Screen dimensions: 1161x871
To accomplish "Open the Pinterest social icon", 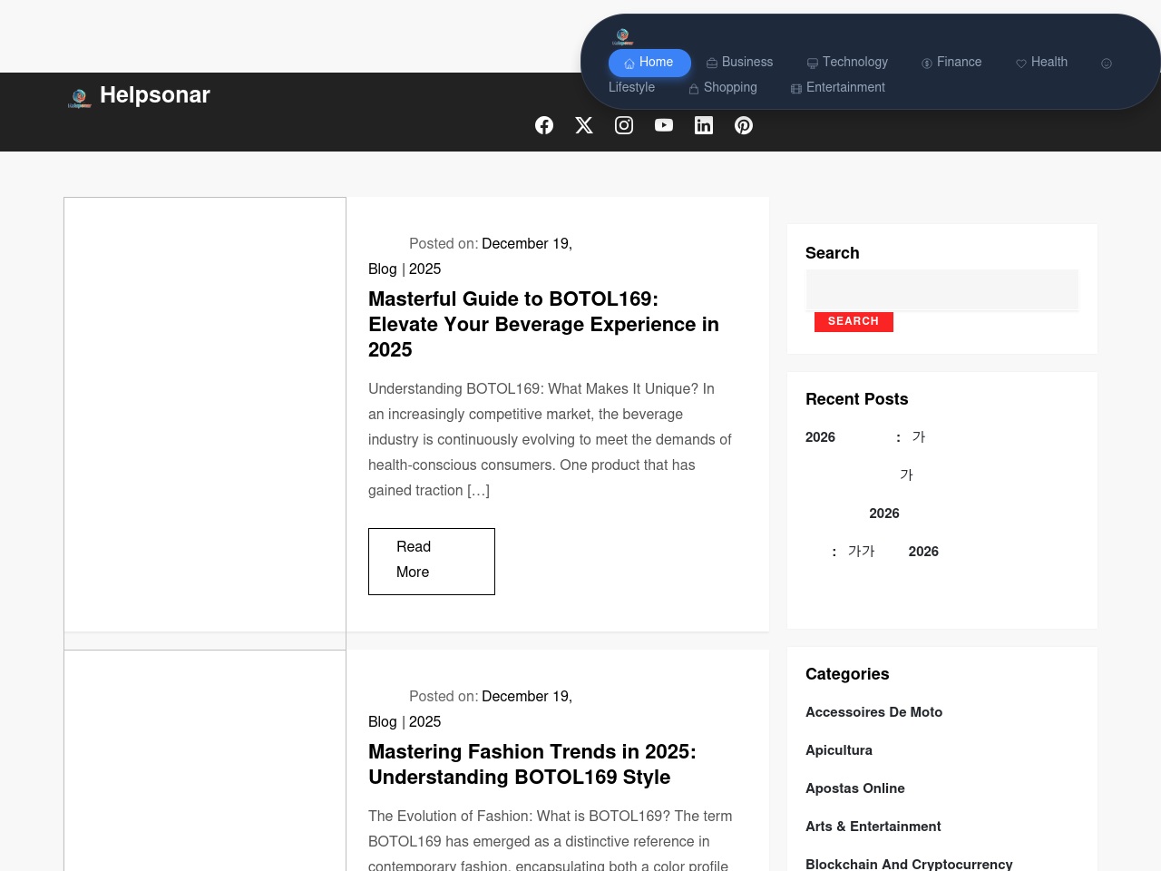I will [744, 125].
